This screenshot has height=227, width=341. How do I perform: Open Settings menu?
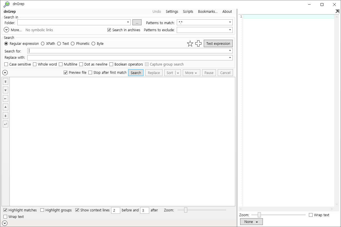pyautogui.click(x=172, y=12)
